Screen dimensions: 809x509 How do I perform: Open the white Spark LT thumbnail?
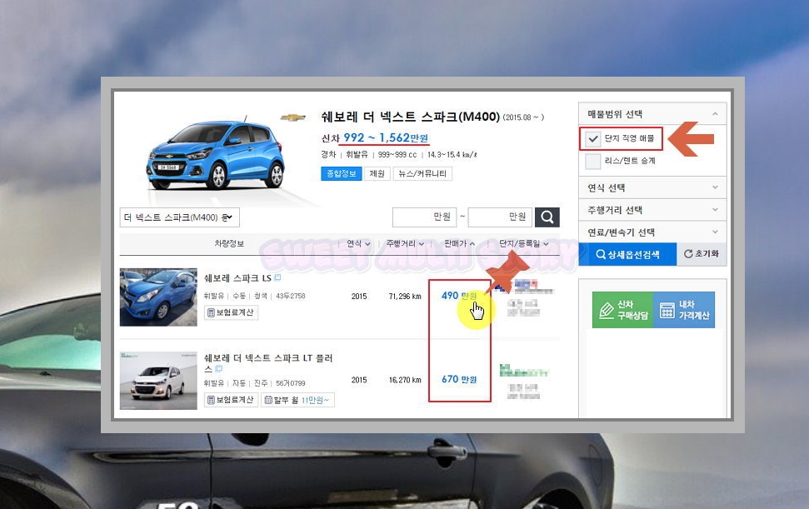(158, 381)
